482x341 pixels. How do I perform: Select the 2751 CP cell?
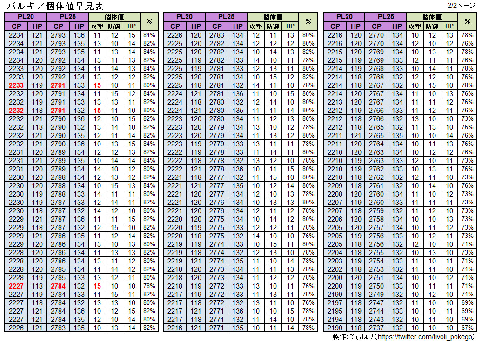coord(376,278)
